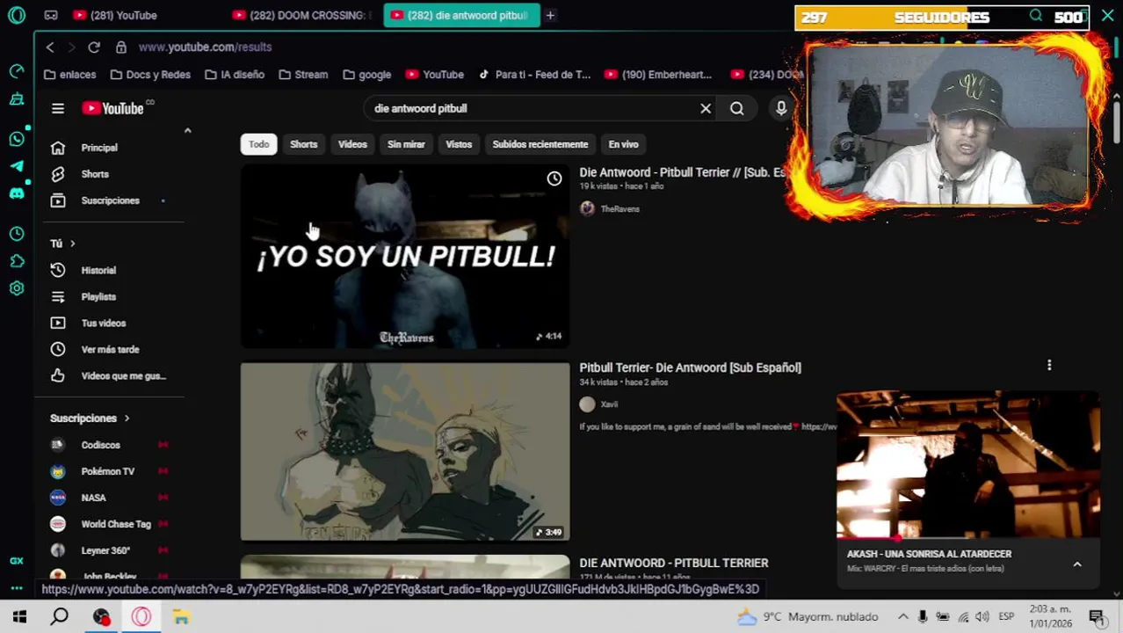The width and height of the screenshot is (1123, 633).
Task: Reload the YouTube results page
Action: click(x=94, y=47)
